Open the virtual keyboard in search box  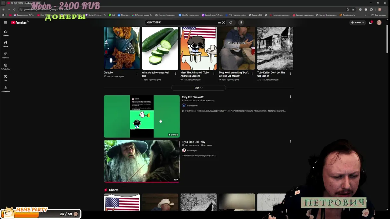219,23
